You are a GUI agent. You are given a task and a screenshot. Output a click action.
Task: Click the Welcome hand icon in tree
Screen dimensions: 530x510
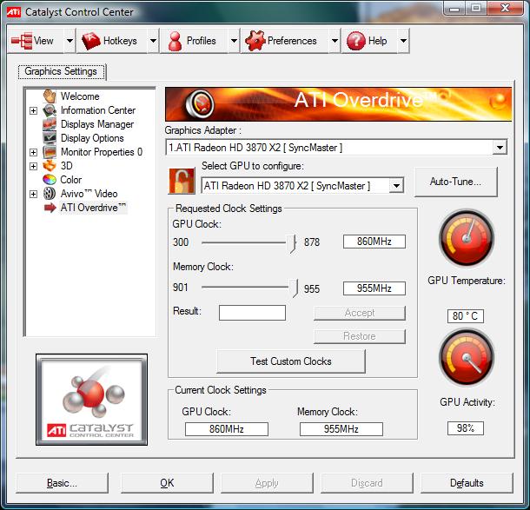(x=50, y=96)
